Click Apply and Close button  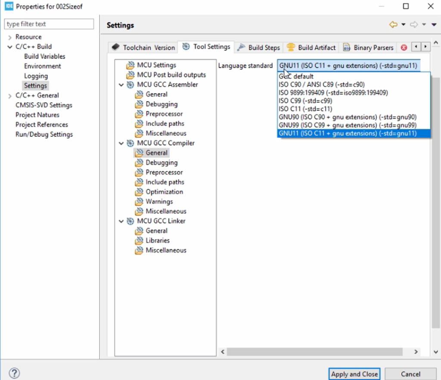tap(354, 374)
